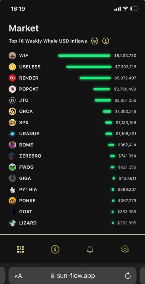The width and height of the screenshot is (145, 284).
Task: Switch to the dollar coin tab
Action: click(x=55, y=249)
